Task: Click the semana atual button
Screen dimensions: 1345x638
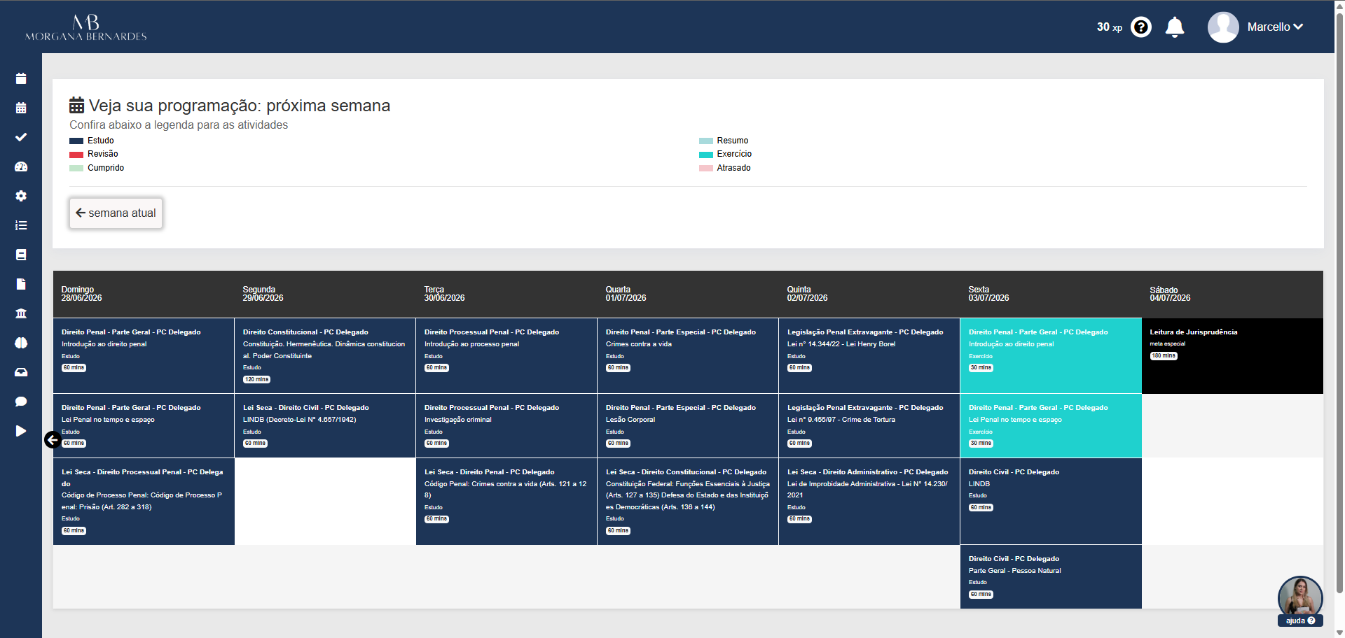Action: click(116, 213)
